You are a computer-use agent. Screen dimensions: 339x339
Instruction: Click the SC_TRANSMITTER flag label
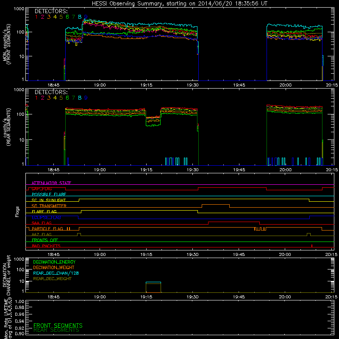pos(49,206)
